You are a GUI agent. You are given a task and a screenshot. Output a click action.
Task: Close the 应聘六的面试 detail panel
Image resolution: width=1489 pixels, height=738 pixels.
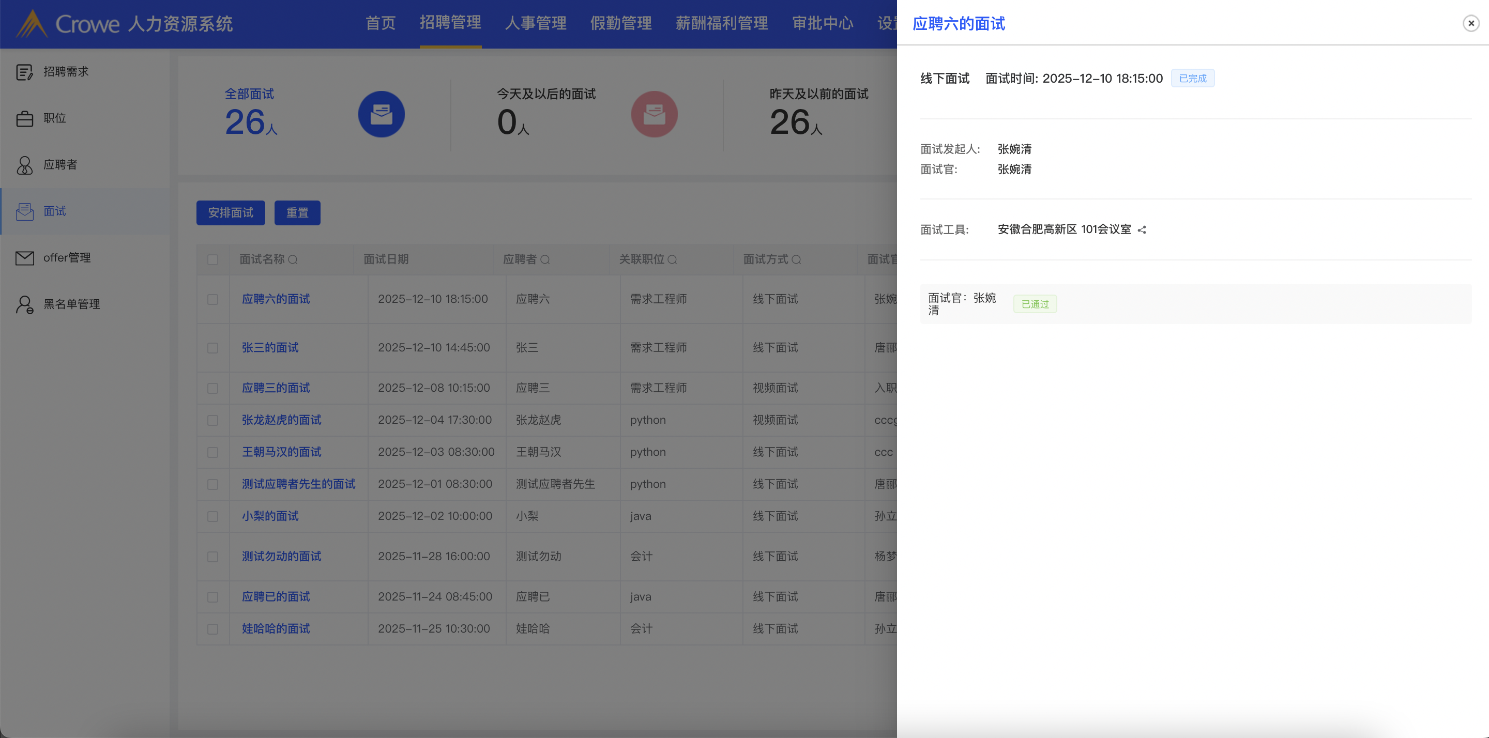[1470, 23]
